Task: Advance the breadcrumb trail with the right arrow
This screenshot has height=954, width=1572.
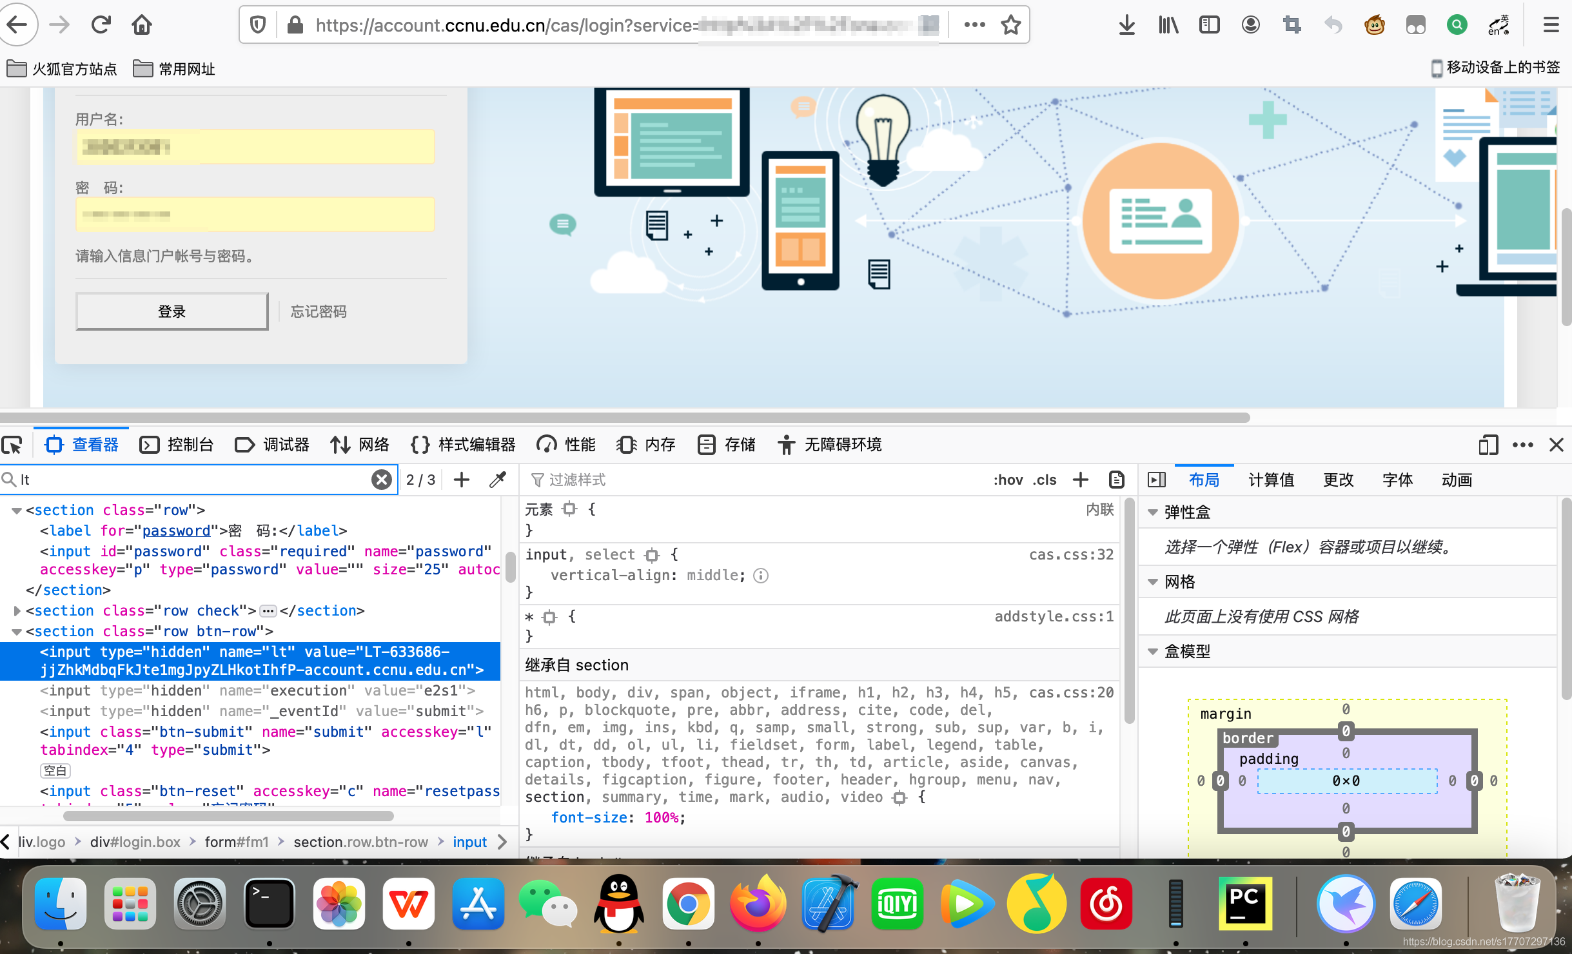Action: [503, 842]
